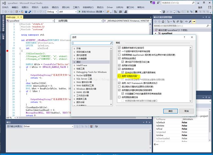Click the 登录 sign-in link
The width and height of the screenshot is (213, 155).
(200, 8)
